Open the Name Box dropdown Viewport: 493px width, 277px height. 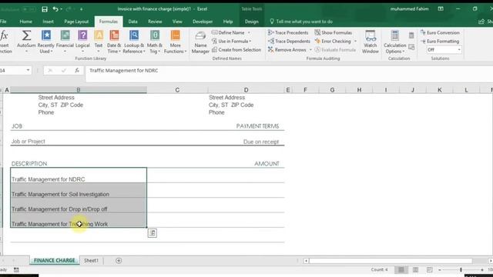click(28, 70)
